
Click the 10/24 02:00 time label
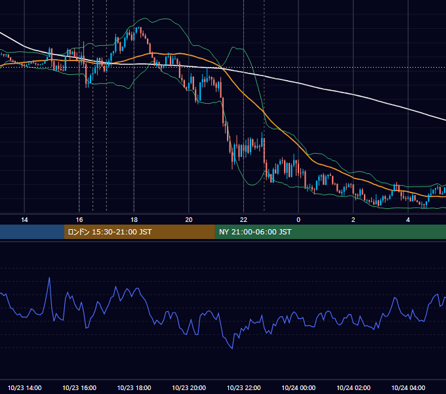click(x=354, y=387)
